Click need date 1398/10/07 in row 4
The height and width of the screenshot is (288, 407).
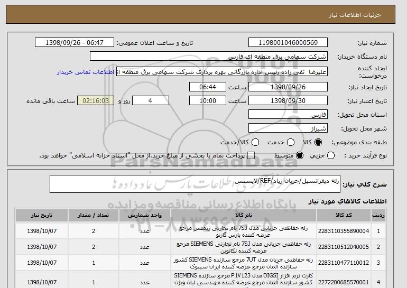pyautogui.click(x=42, y=282)
